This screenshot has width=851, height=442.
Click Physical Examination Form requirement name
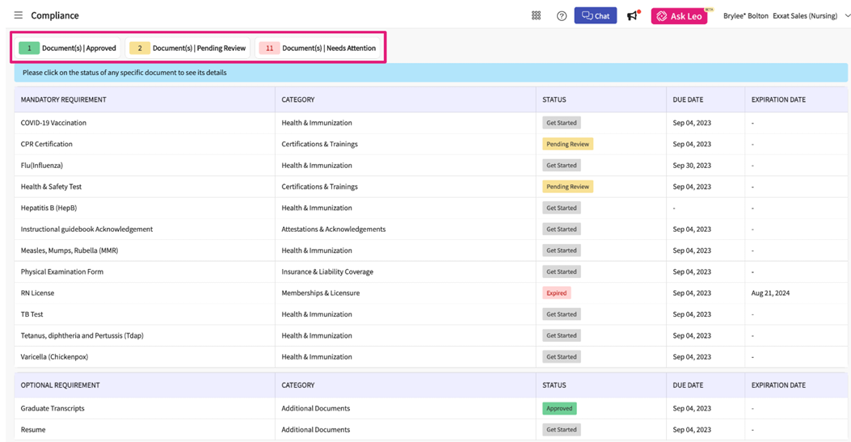click(x=62, y=272)
